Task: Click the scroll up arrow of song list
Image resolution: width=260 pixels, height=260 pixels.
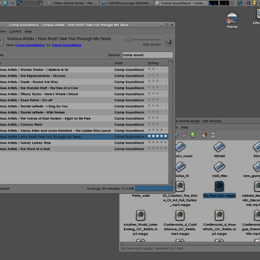Action: [171, 61]
